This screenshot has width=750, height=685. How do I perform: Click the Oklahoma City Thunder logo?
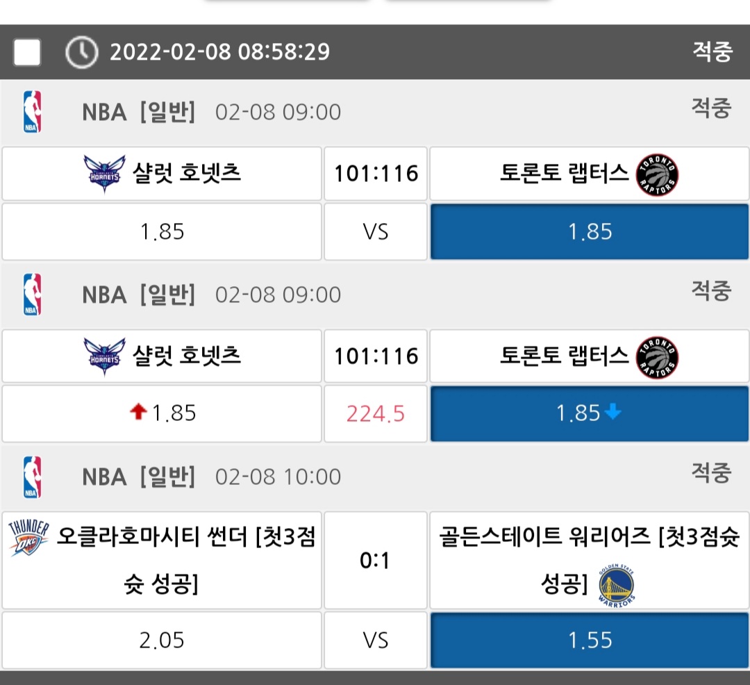point(29,538)
